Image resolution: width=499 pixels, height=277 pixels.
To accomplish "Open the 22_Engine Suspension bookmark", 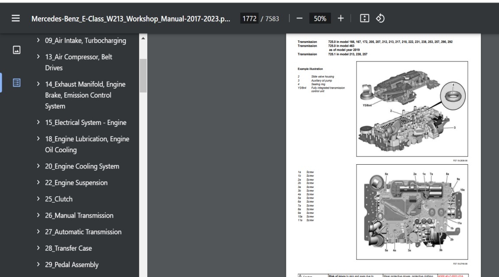I will (x=76, y=183).
